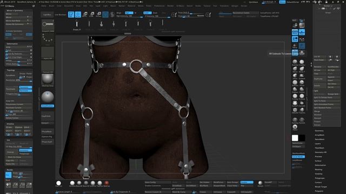Screen dimensions: 346x194
Task: Toggle the Menus button in title bar
Action: coord(282,2)
